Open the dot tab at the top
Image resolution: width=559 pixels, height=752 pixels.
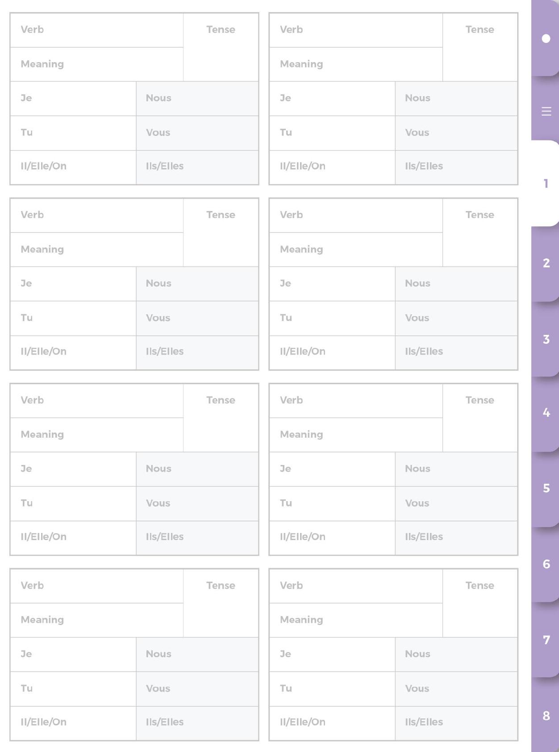click(x=546, y=38)
